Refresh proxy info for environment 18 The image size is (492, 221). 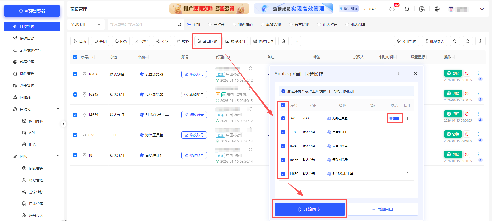pyautogui.click(x=251, y=149)
